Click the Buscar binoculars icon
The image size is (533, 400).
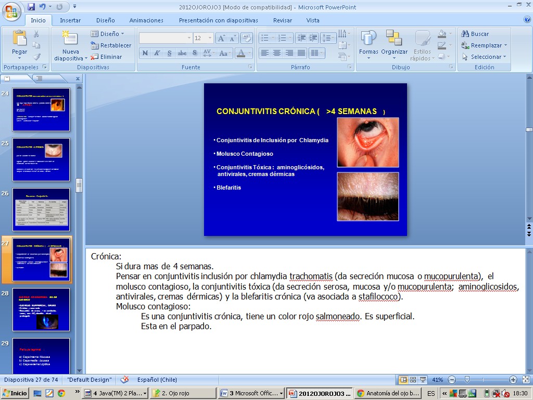pyautogui.click(x=465, y=34)
